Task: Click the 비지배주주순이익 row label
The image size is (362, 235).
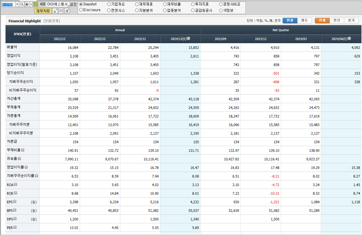Action: click(x=23, y=90)
